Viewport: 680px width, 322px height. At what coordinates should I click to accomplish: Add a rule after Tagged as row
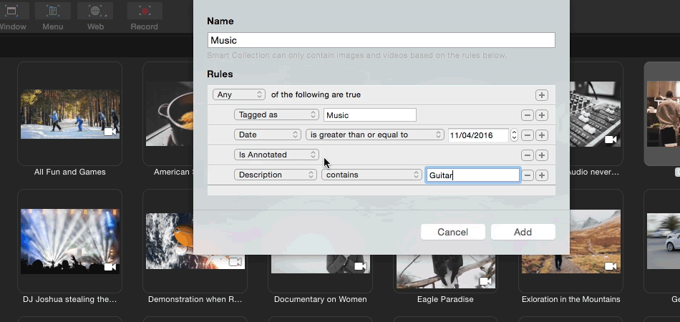click(x=541, y=115)
